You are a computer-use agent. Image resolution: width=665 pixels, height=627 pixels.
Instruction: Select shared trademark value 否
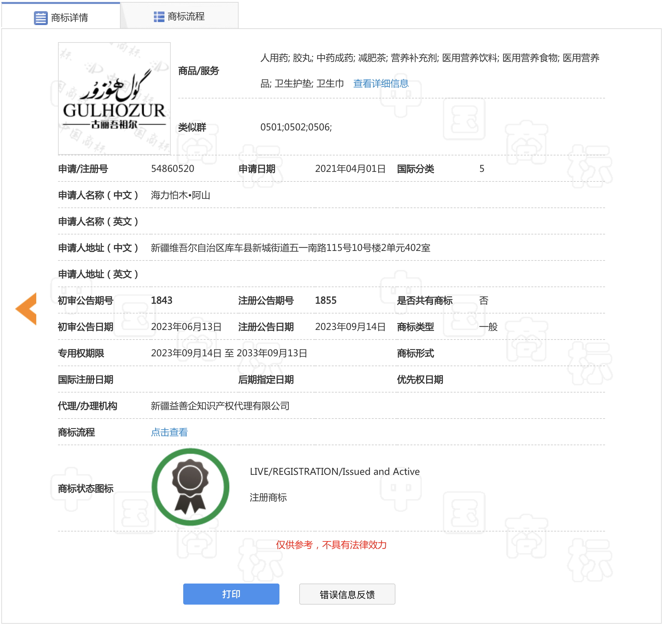[484, 301]
